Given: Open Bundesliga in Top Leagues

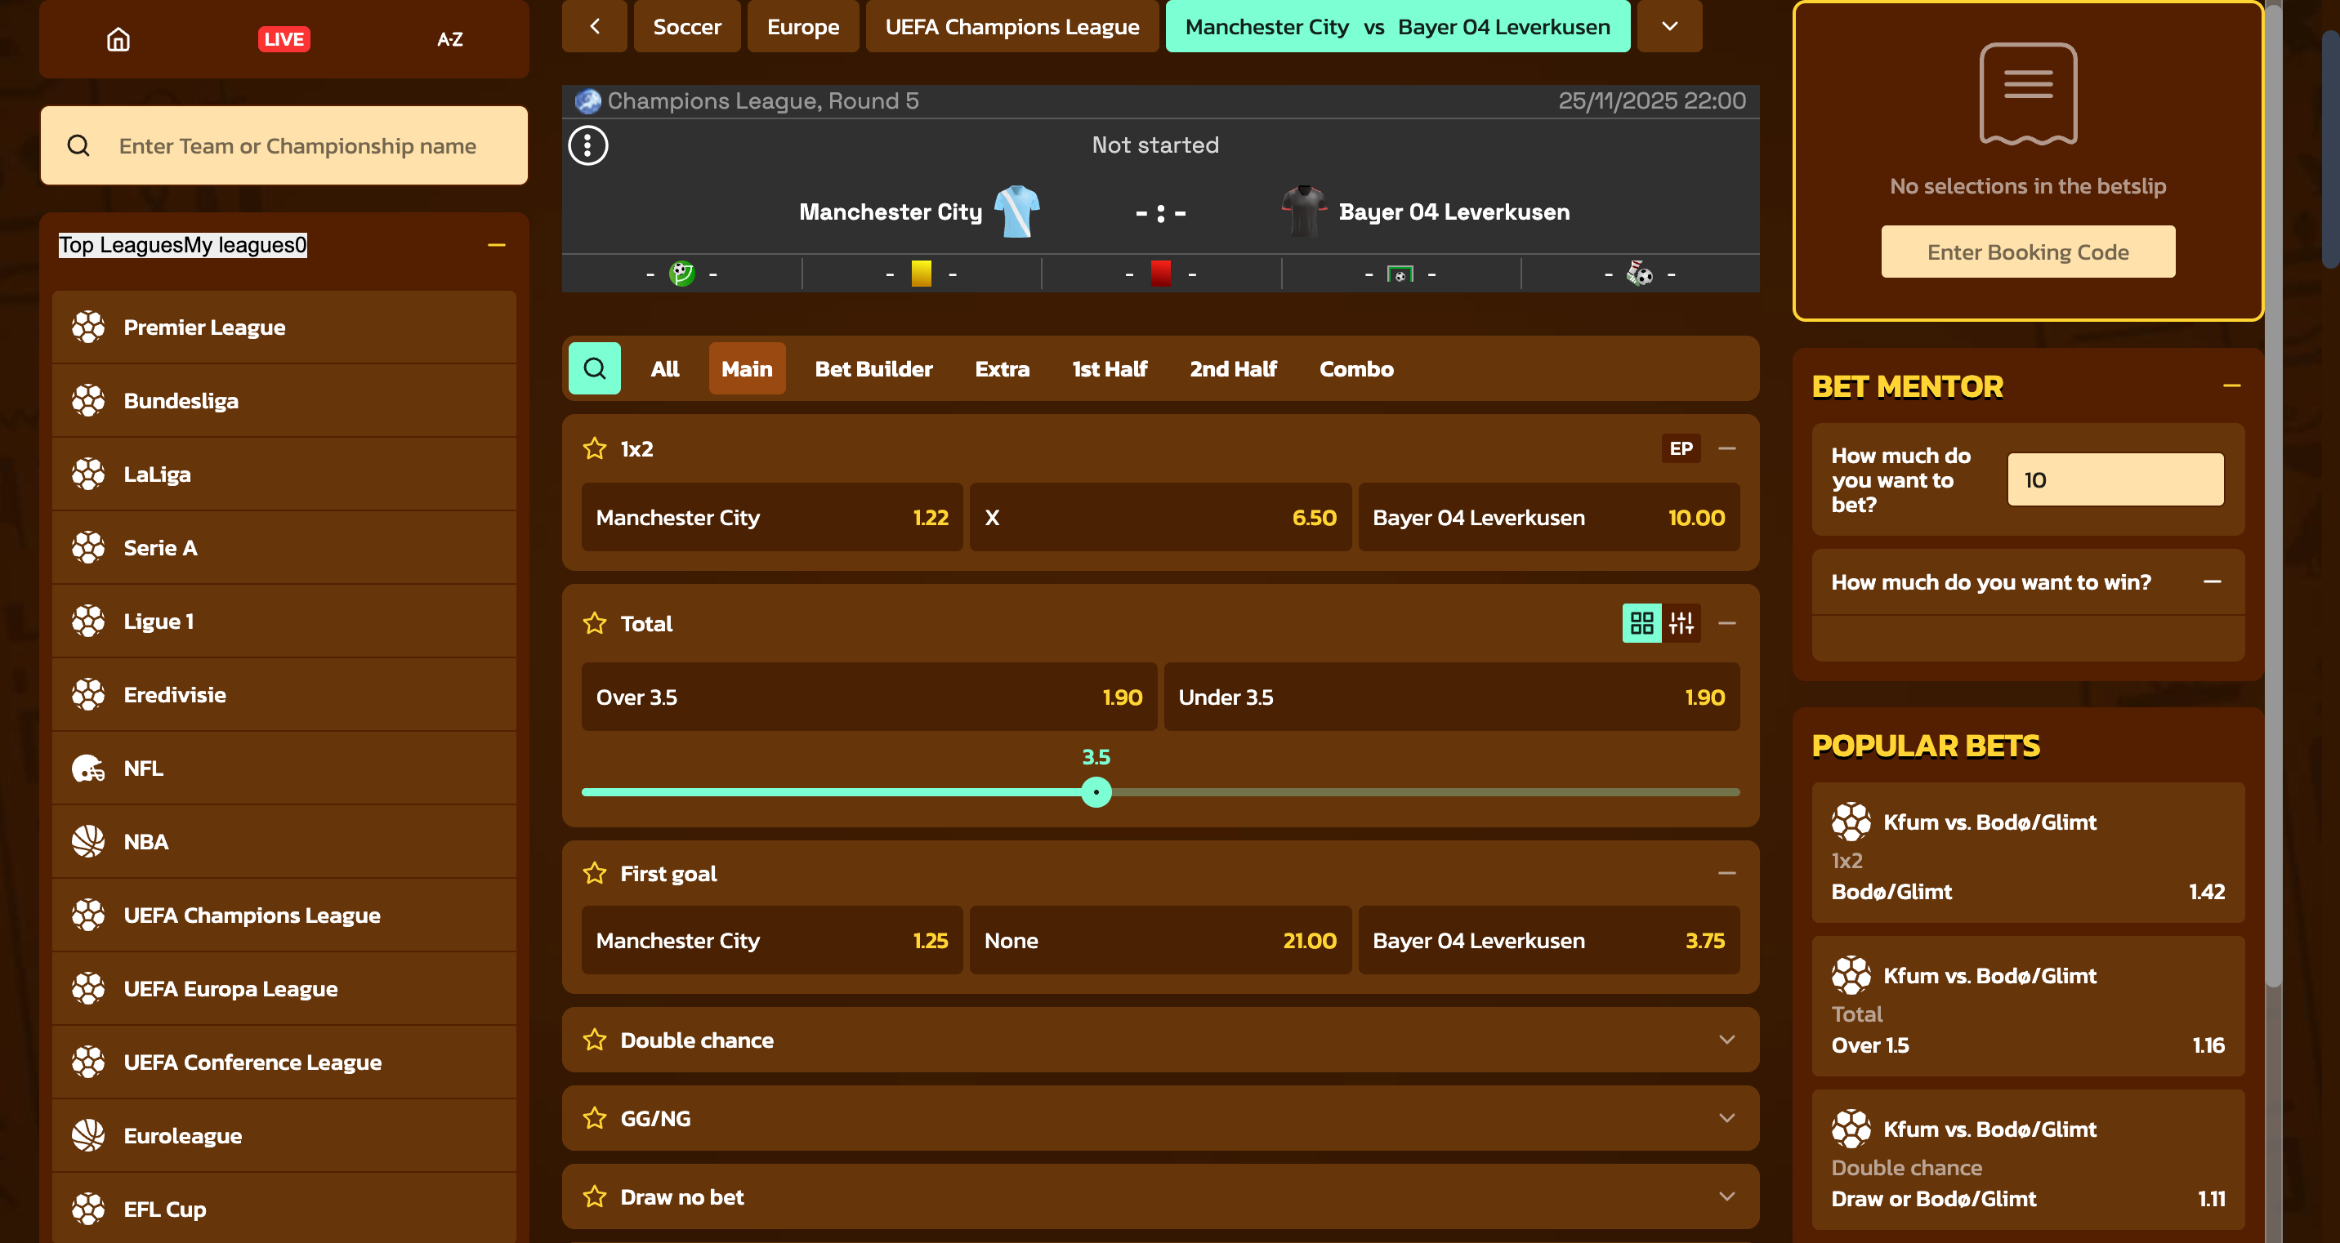Looking at the screenshot, I should (x=284, y=400).
